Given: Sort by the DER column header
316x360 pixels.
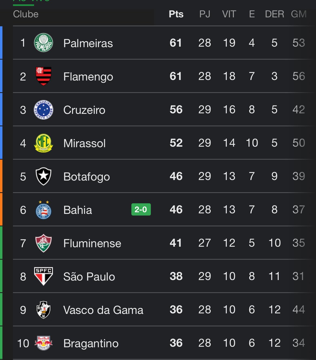Looking at the screenshot, I should pyautogui.click(x=274, y=14).
